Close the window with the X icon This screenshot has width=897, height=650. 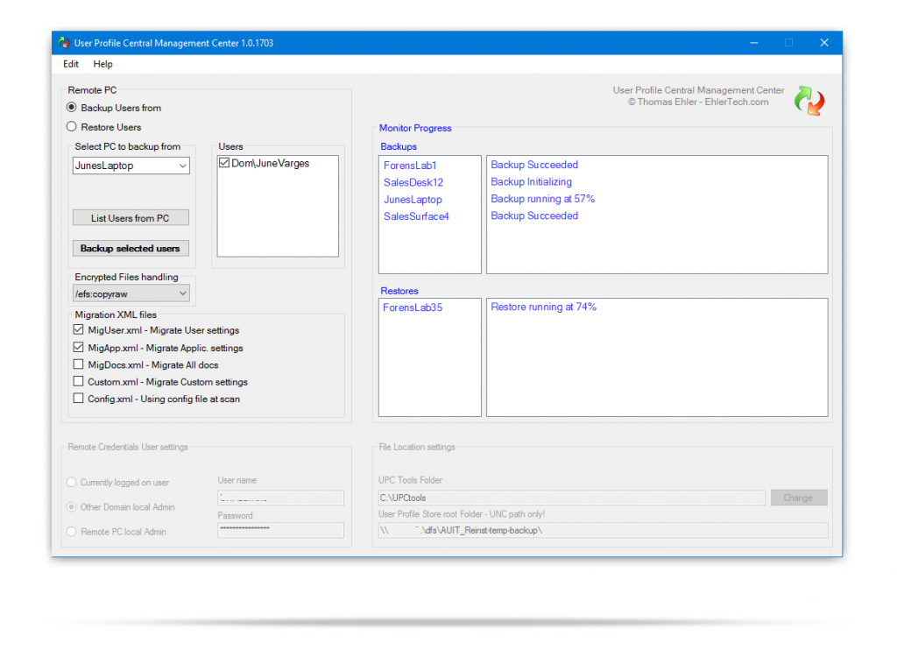click(x=823, y=43)
